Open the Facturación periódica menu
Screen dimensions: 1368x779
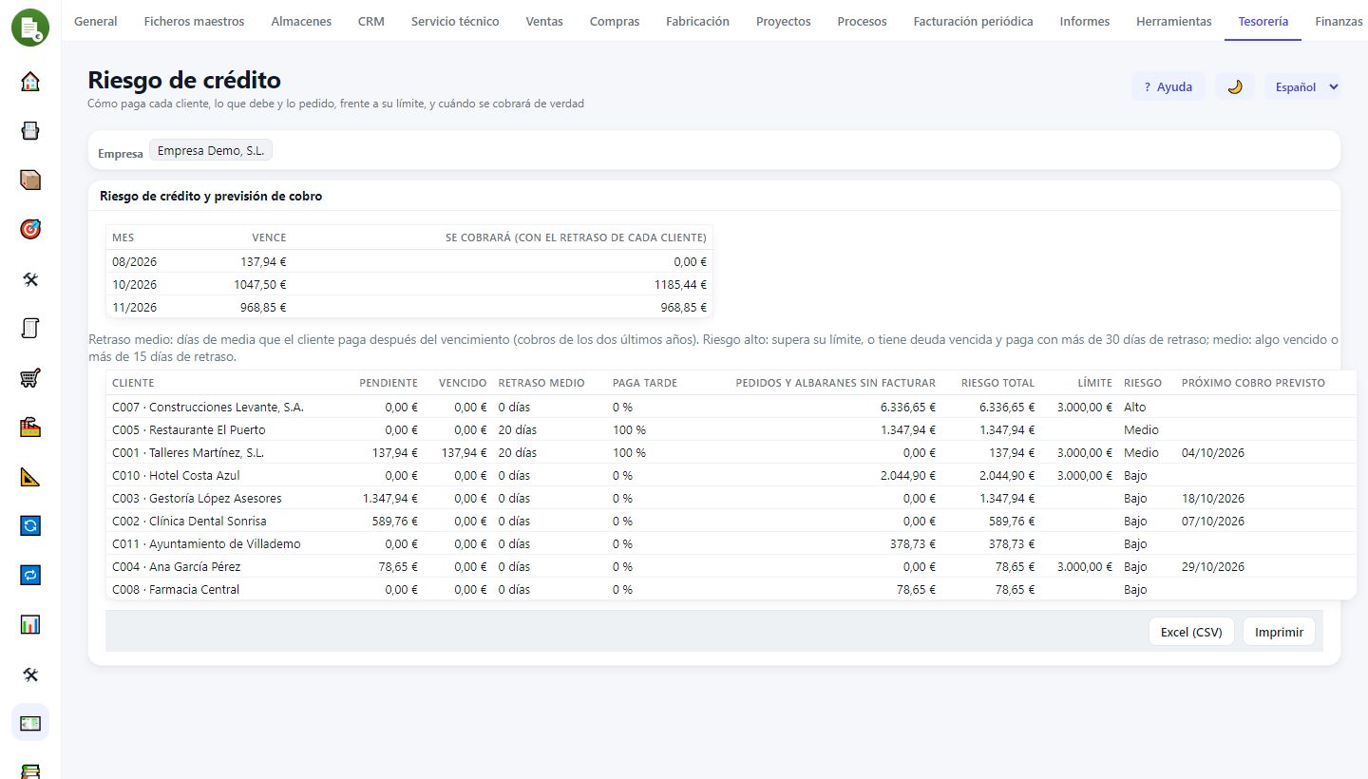coord(973,21)
